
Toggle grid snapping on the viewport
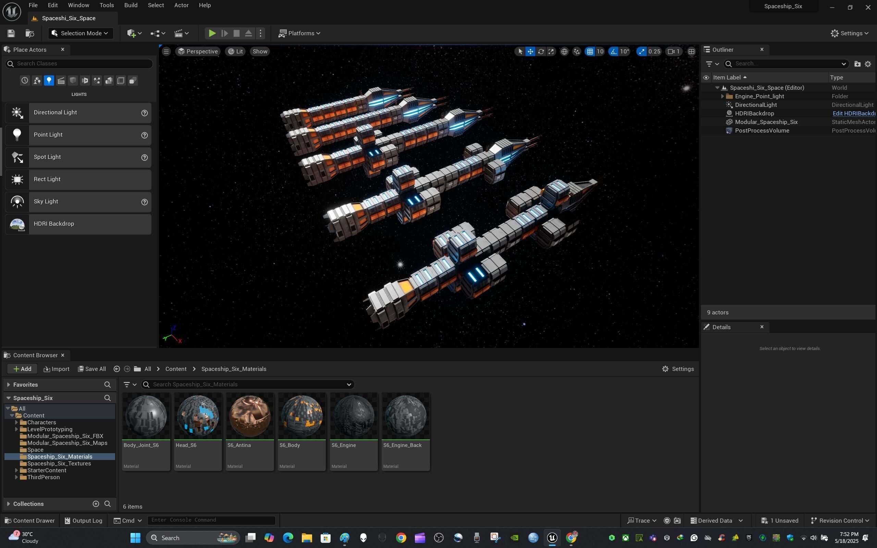(x=590, y=51)
